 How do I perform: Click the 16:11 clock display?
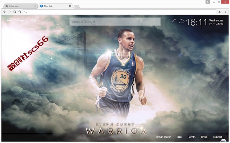coord(196,22)
